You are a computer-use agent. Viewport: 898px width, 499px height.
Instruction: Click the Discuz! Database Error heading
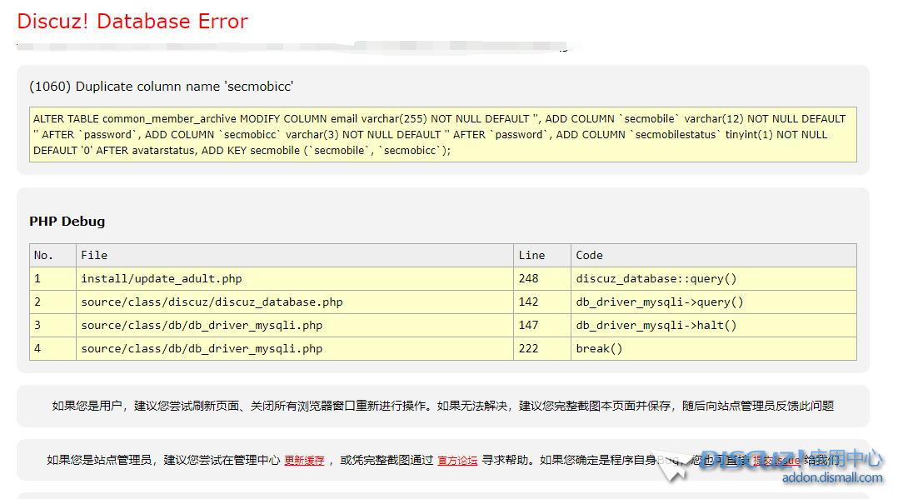(132, 22)
